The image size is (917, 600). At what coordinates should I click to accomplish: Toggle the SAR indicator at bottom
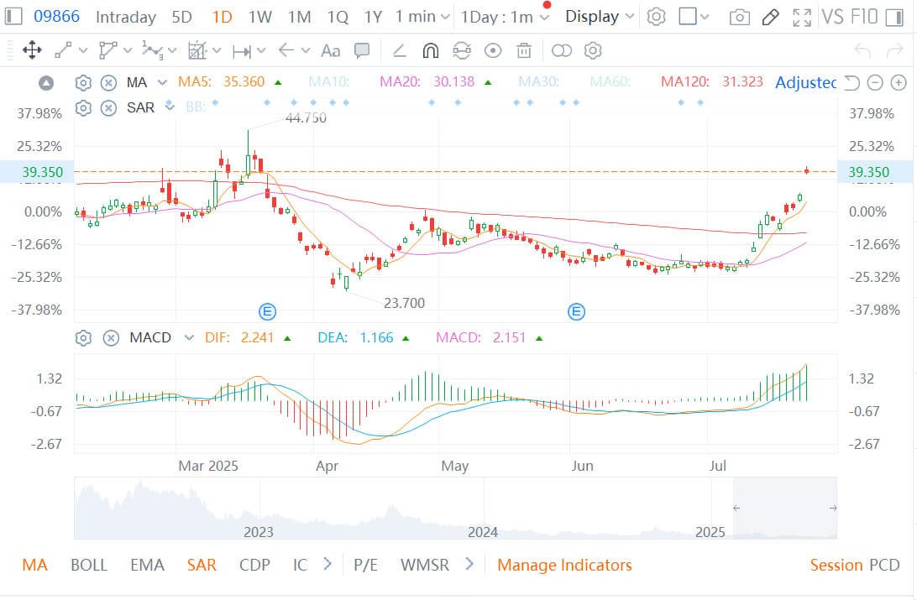202,565
